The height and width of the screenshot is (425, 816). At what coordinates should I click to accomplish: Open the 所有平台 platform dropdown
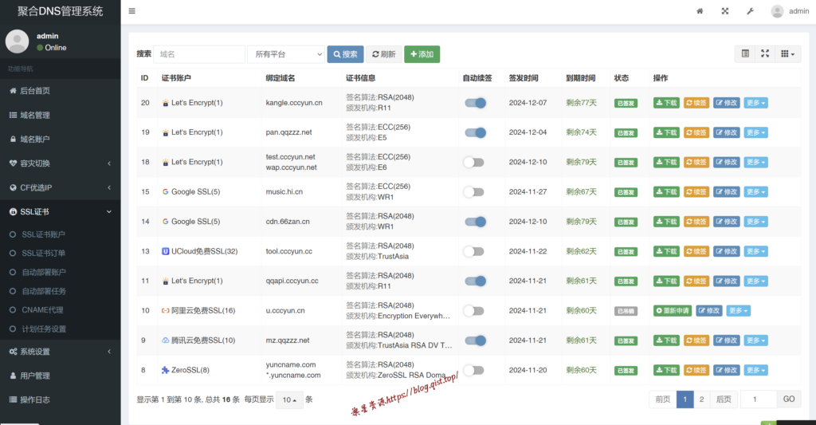tap(285, 54)
